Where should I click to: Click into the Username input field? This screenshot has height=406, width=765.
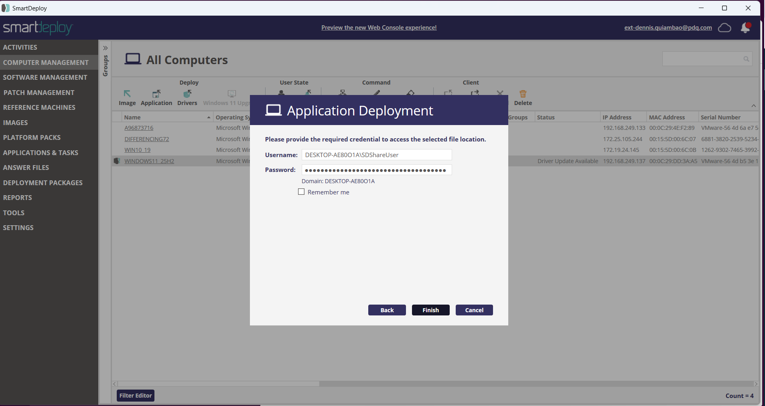point(376,155)
